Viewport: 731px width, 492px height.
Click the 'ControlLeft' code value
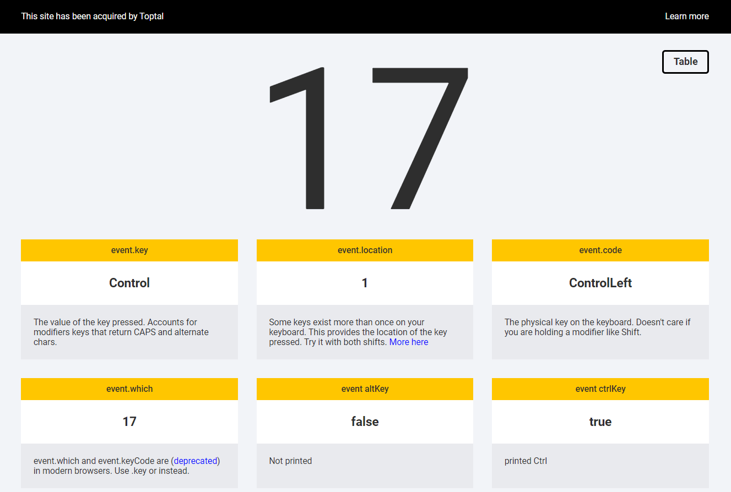click(600, 283)
